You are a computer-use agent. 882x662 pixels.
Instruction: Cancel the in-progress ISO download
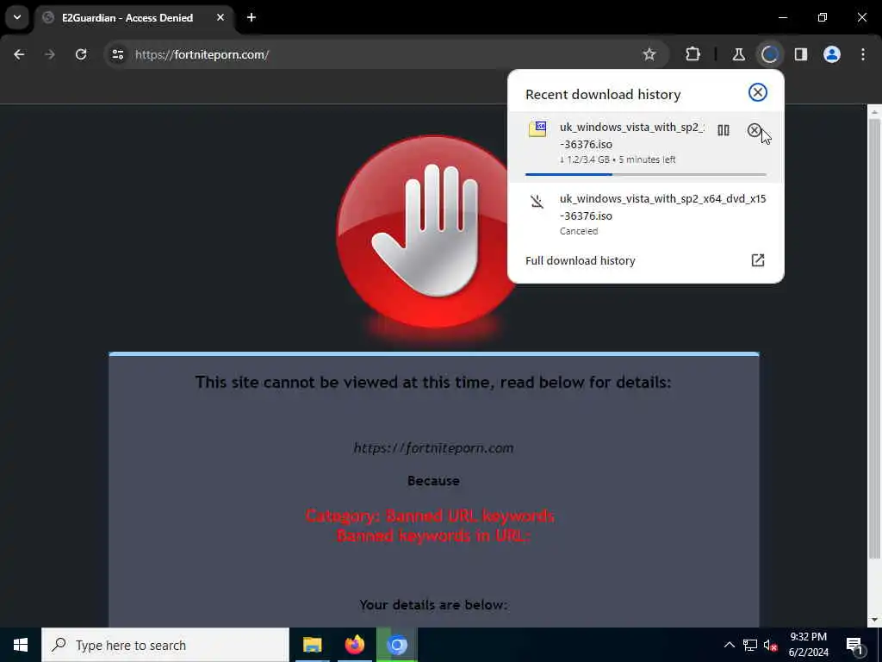point(754,131)
